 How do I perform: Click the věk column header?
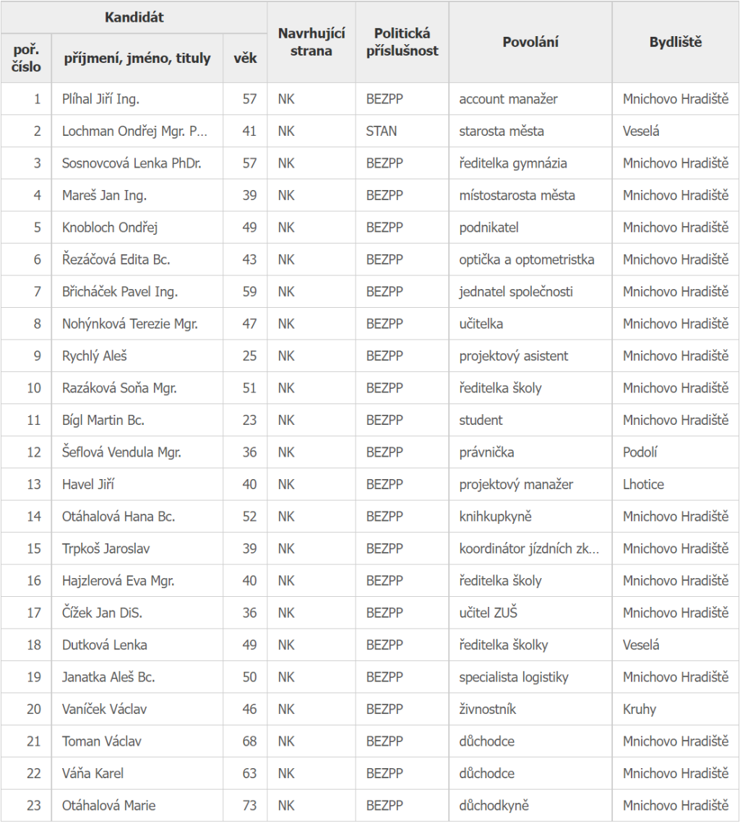pyautogui.click(x=245, y=59)
